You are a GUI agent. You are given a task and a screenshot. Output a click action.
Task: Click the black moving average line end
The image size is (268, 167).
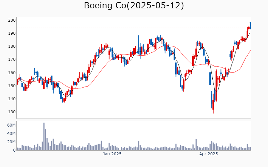tap(250, 32)
